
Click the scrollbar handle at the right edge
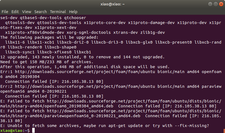tap(224, 131)
